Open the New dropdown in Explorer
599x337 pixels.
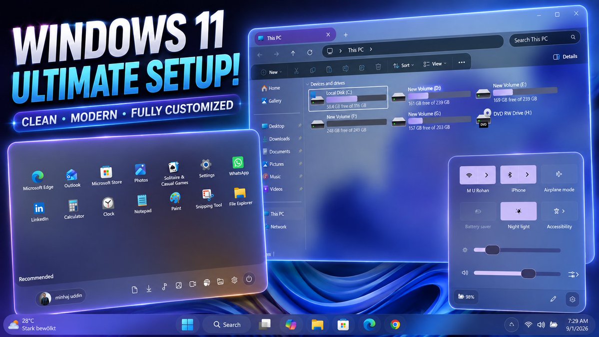click(x=272, y=72)
